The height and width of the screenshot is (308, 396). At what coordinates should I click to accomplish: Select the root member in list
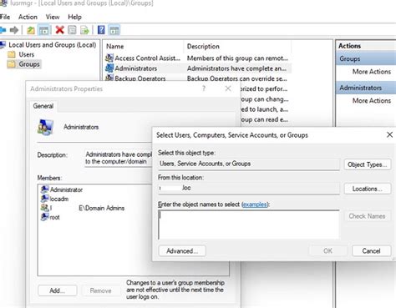click(50, 217)
